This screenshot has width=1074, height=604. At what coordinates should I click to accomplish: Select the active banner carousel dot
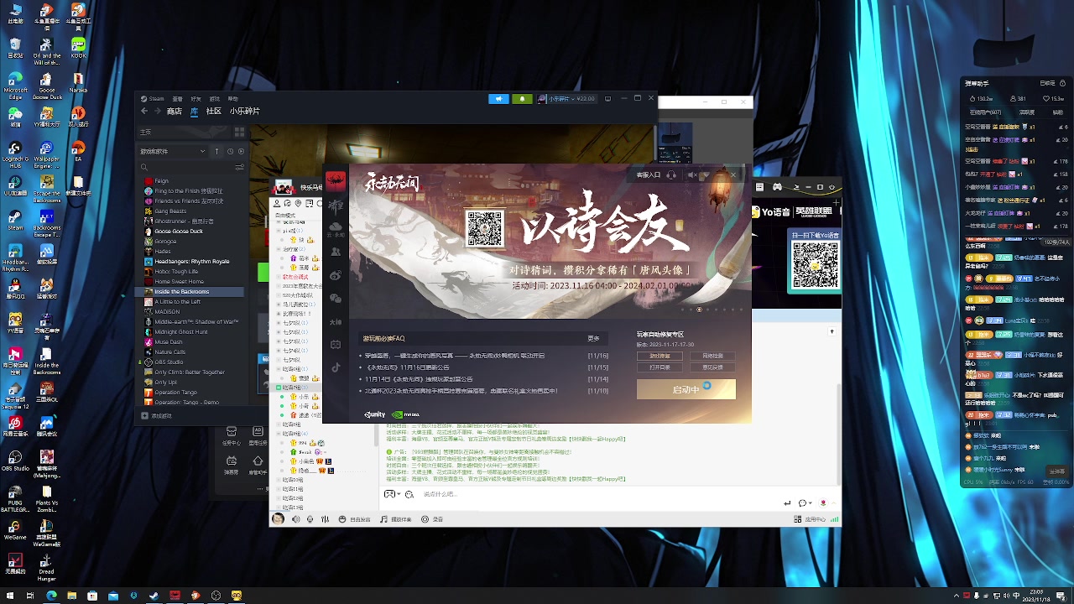point(699,310)
